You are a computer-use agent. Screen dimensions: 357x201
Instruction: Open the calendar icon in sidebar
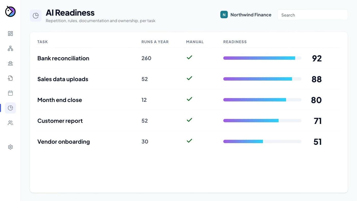[x=10, y=93]
